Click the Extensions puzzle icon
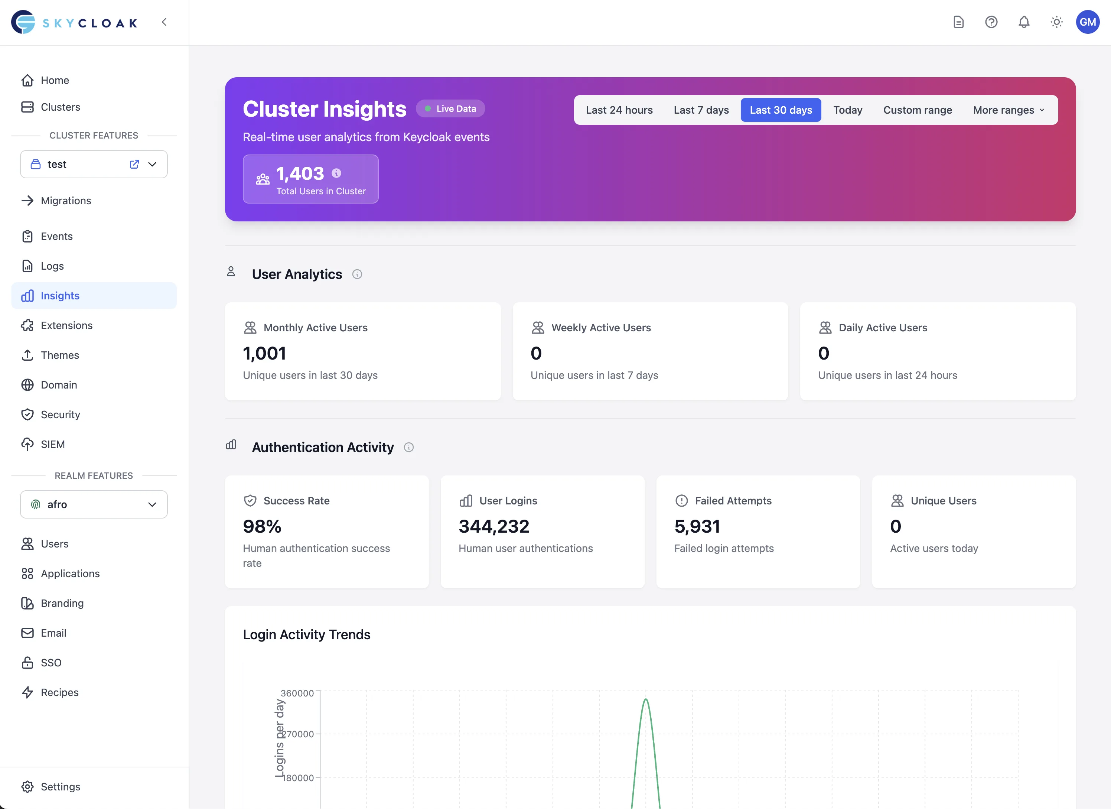This screenshot has height=809, width=1111. 28,325
